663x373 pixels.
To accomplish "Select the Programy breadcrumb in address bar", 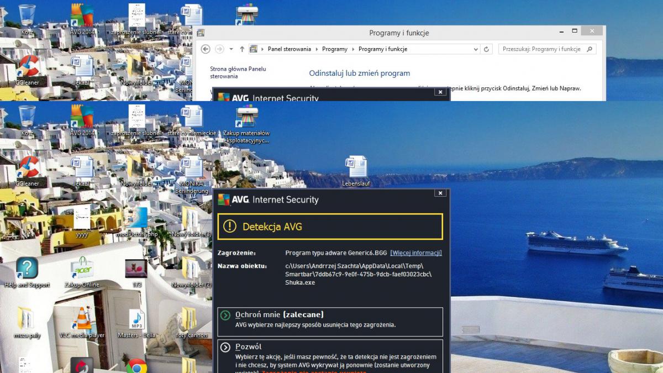I will click(335, 49).
